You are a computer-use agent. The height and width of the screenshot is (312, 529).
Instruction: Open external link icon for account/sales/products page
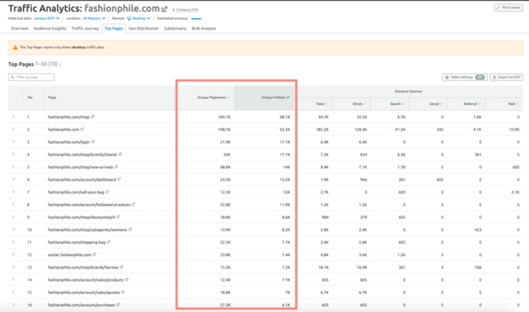(x=127, y=280)
